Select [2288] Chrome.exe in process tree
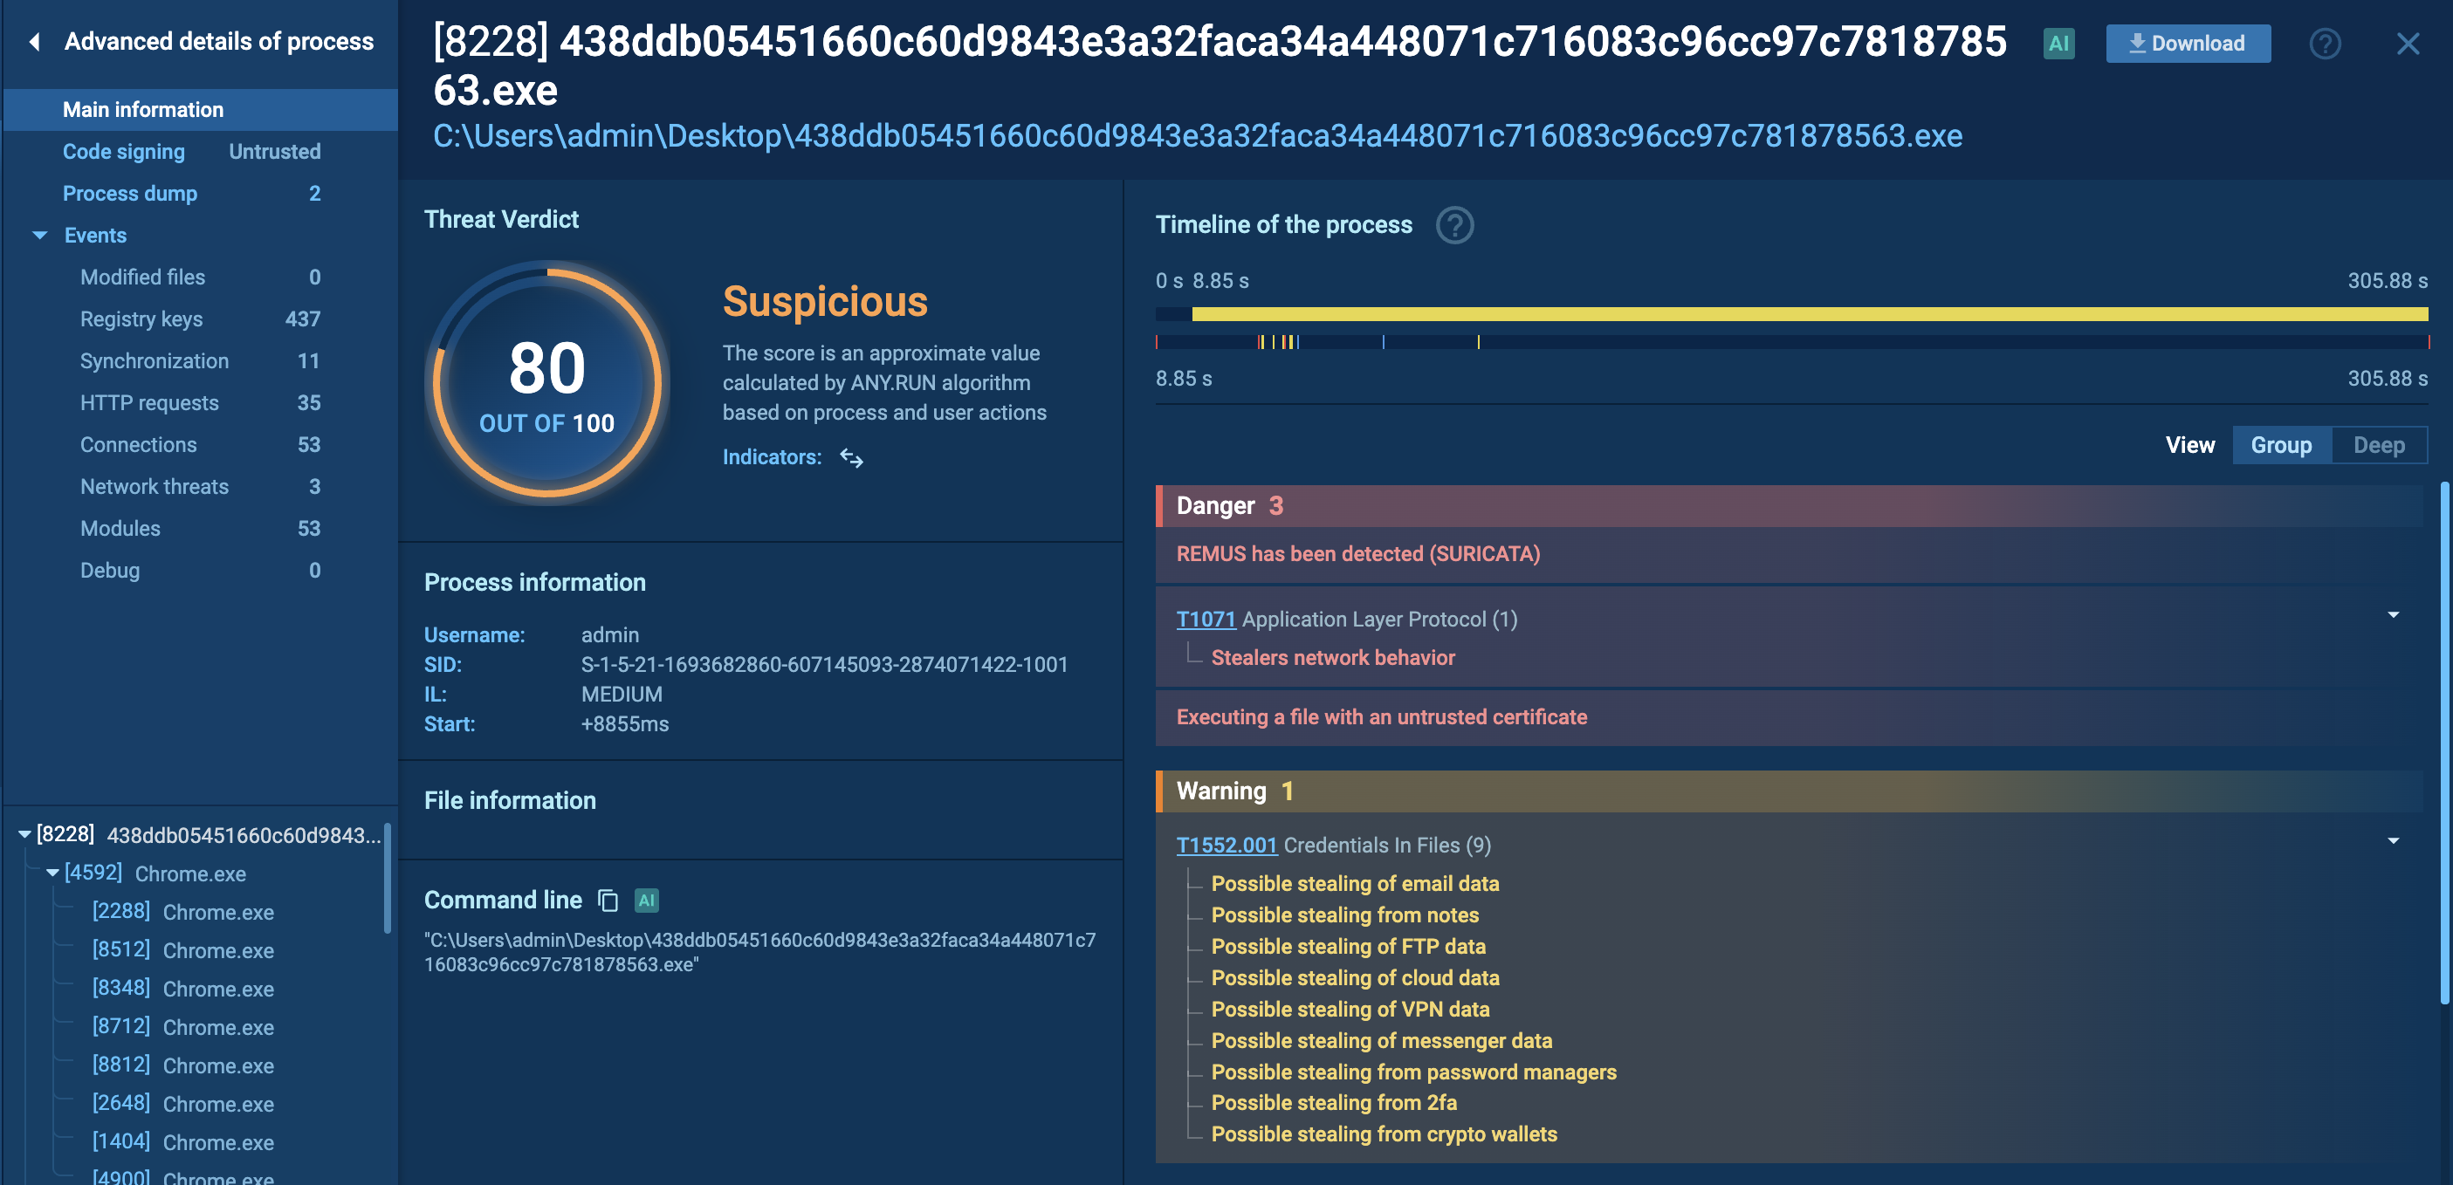 tap(182, 912)
